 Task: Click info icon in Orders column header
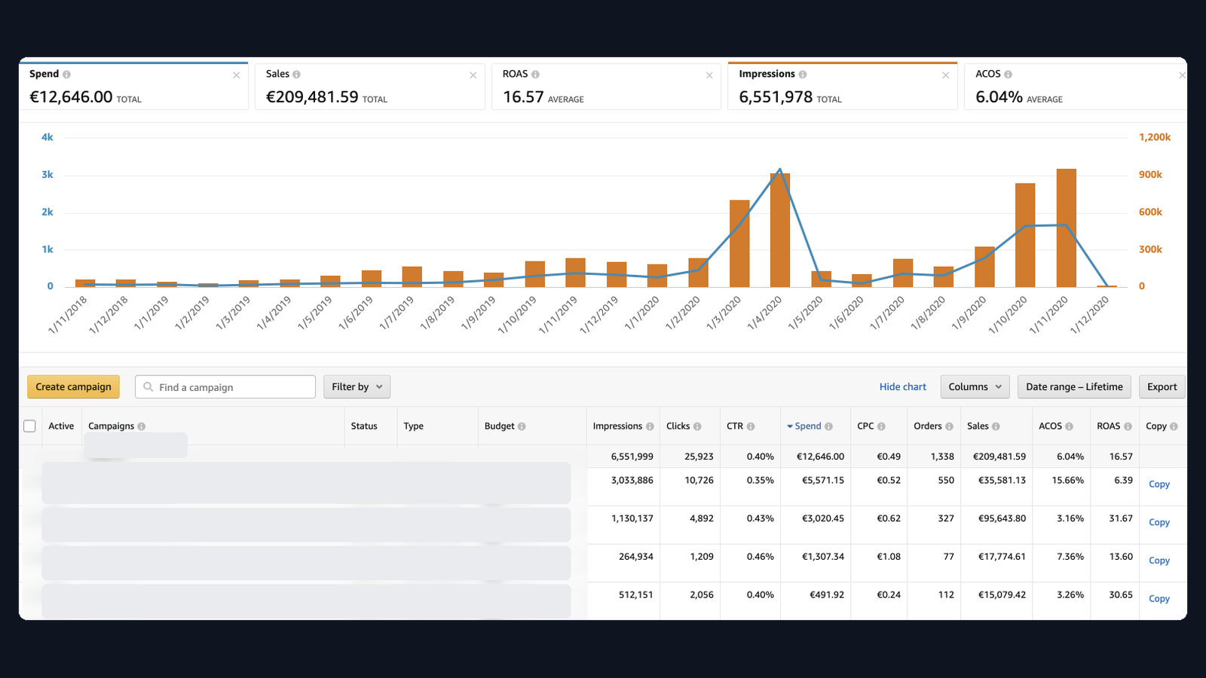pos(949,426)
